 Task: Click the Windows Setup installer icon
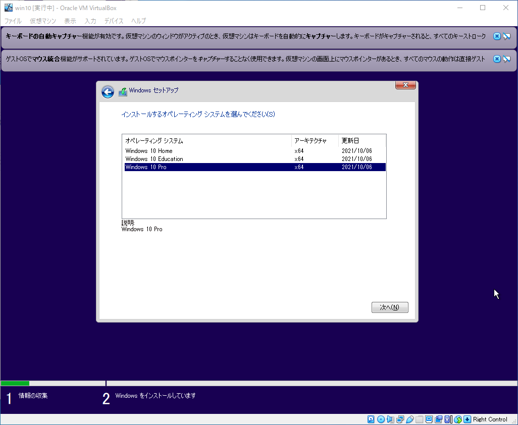(x=123, y=91)
